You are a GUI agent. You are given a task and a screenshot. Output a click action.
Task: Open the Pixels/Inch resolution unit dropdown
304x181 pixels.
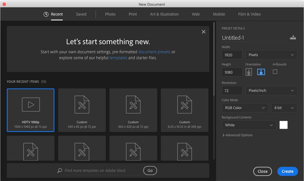point(271,91)
